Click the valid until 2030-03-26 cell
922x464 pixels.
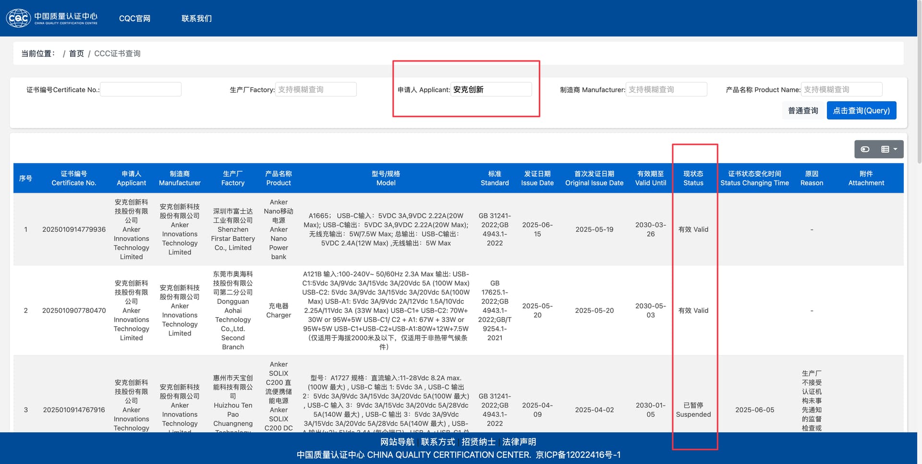point(651,229)
